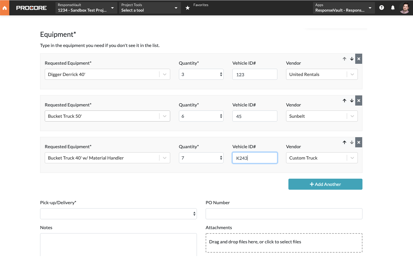Decrement quantity for Bucket Truck 40'

coord(220,160)
